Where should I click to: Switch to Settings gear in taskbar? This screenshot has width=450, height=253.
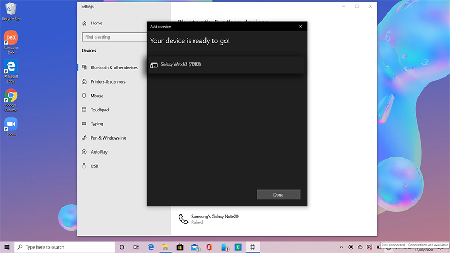(x=253, y=247)
